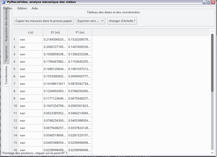
Task: Open the Exporter vers dropdown
Action: click(91, 21)
